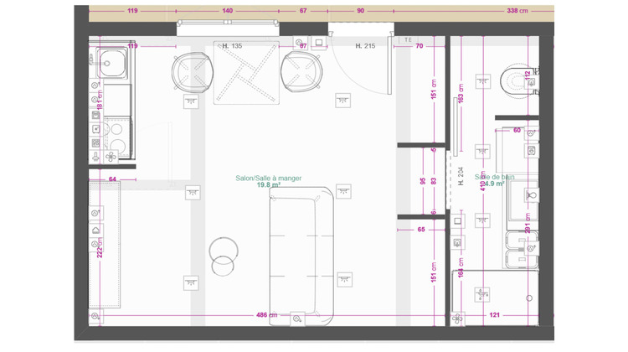Image resolution: width=628 pixels, height=352 pixels.
Task: Click the '486 cm' room width dimension
Action: coord(267,315)
